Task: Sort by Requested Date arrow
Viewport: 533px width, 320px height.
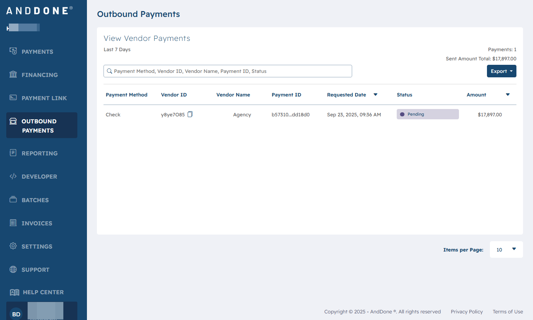Action: pos(375,95)
